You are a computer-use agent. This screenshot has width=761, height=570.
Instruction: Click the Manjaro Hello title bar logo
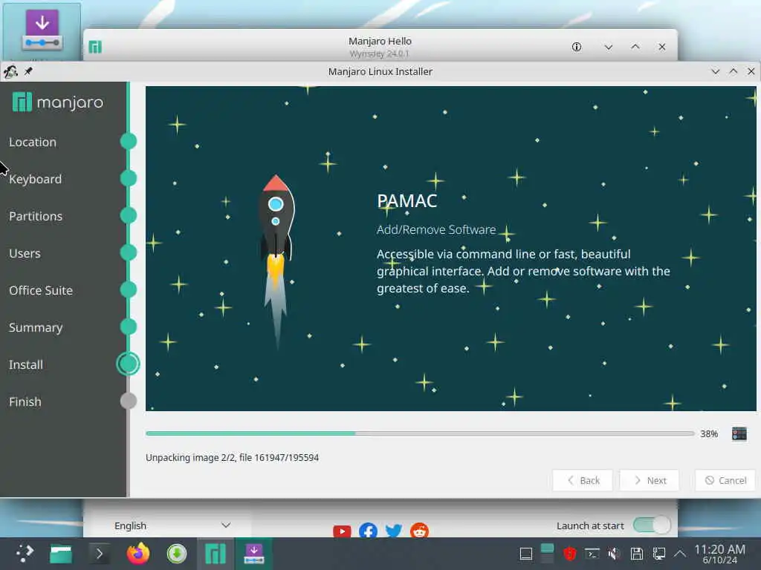(95, 47)
